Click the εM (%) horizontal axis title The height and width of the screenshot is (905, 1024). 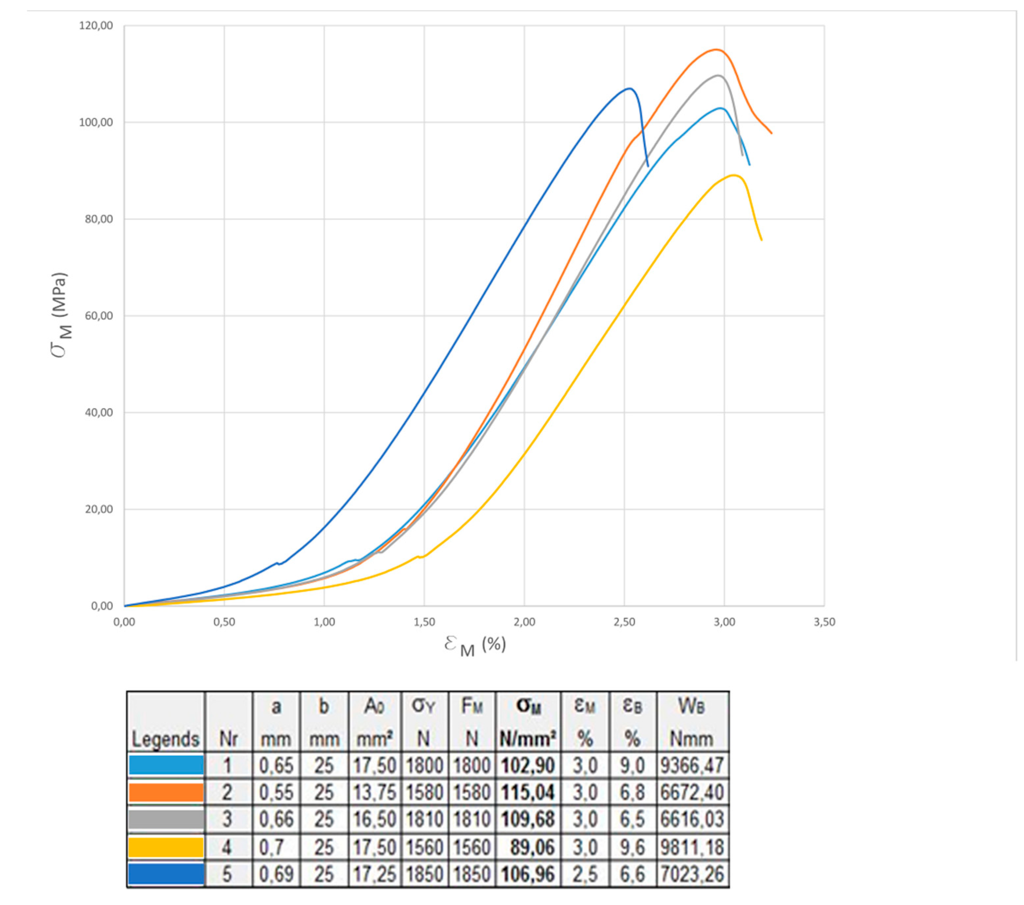(474, 646)
